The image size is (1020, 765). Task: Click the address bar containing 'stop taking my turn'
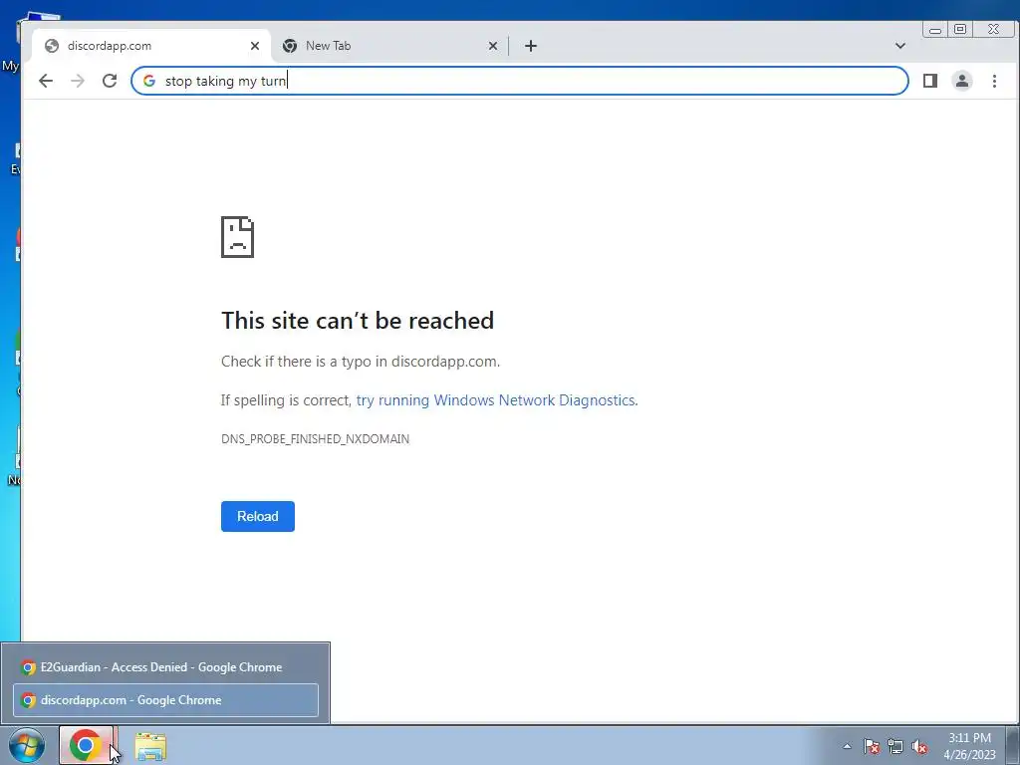(519, 81)
